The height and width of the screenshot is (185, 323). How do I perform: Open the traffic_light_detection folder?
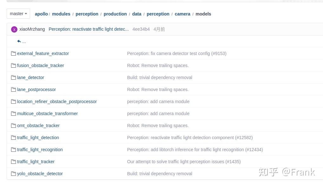click(38, 138)
